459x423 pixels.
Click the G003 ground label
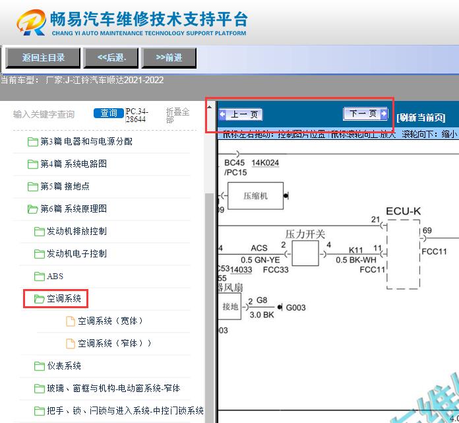[x=295, y=308]
